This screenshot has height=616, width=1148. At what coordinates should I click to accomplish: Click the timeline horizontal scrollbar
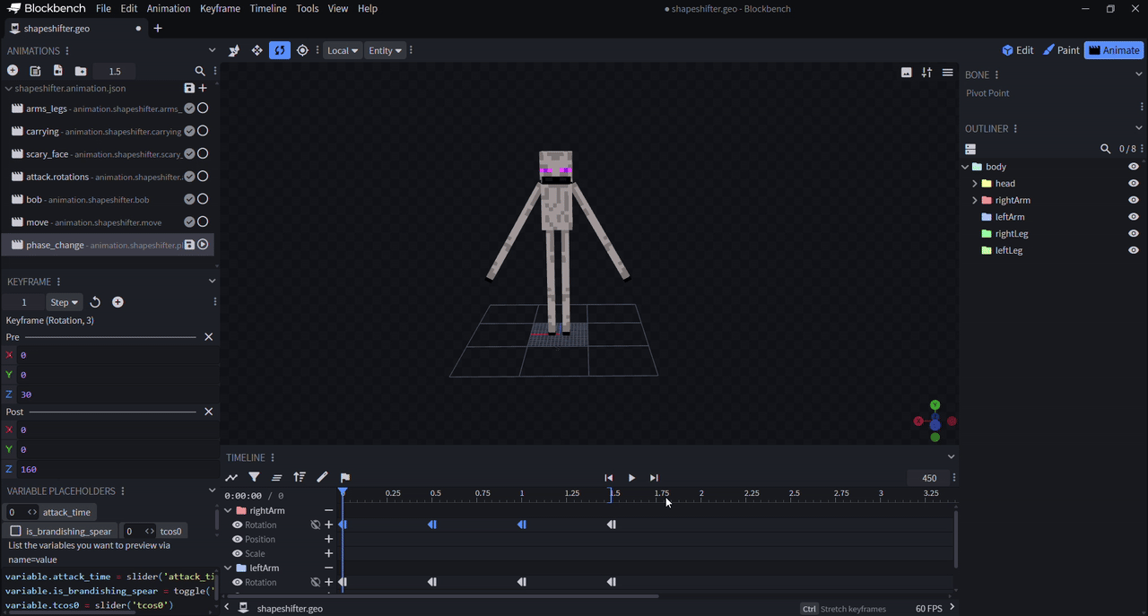coord(440,595)
